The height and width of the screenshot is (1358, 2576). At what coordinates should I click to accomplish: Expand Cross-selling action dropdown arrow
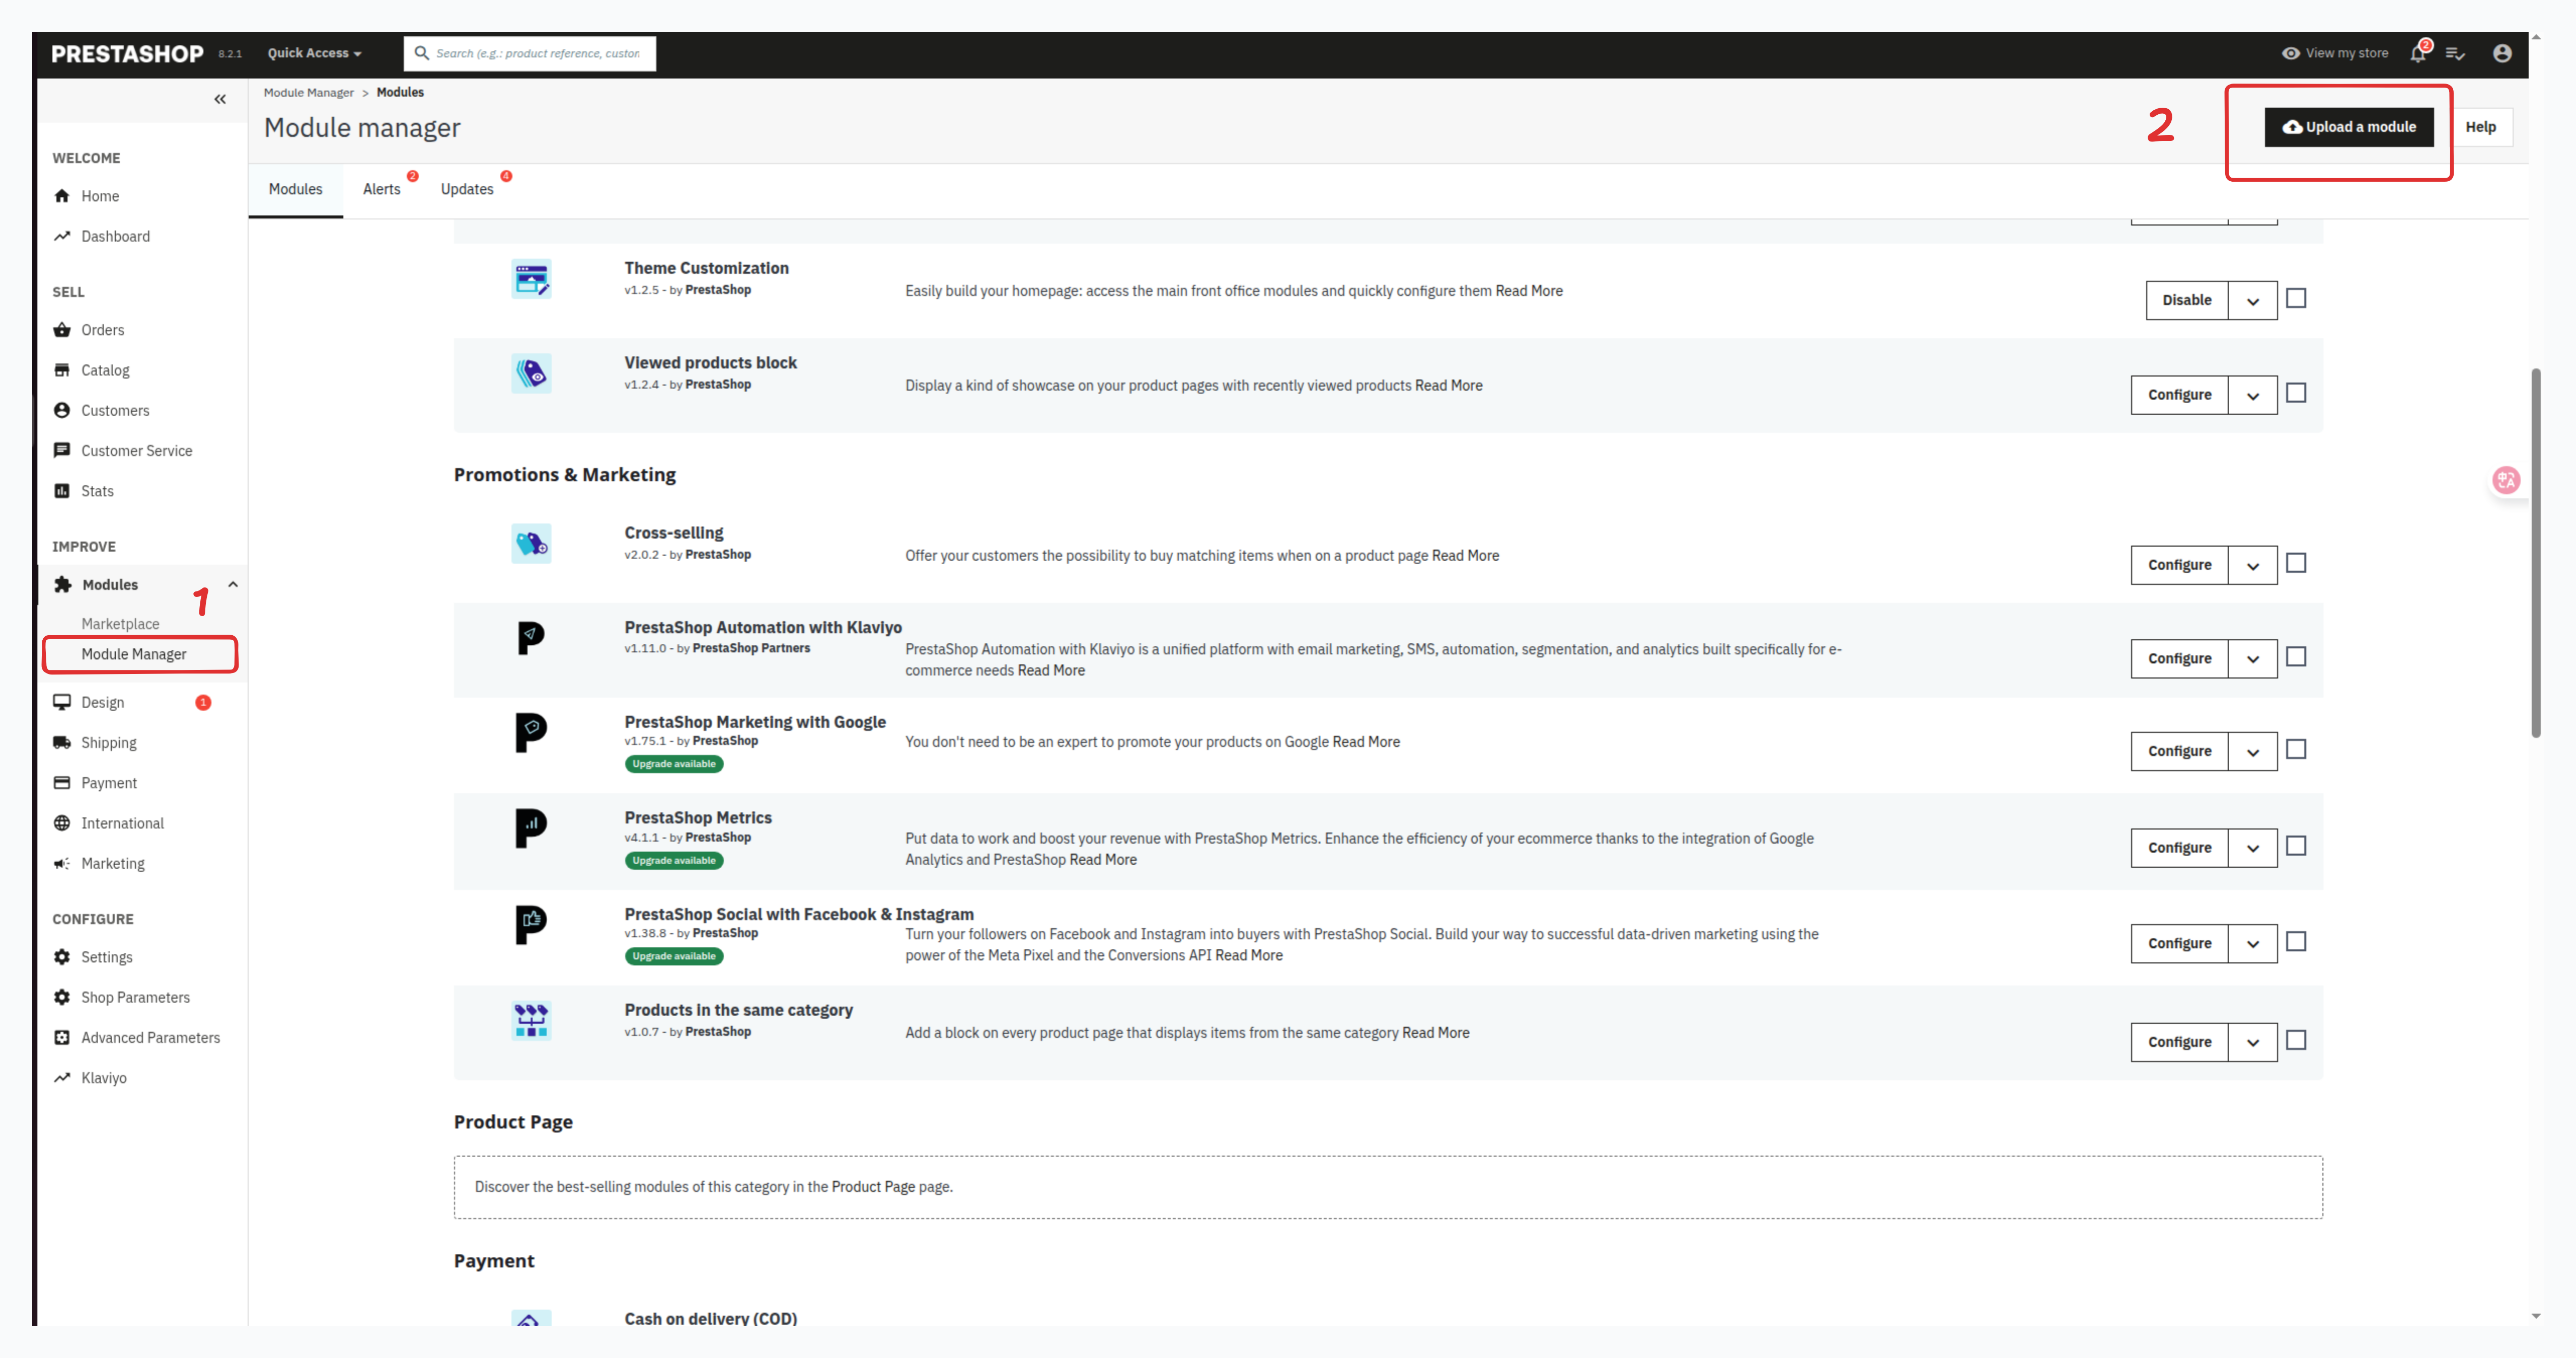coord(2253,565)
